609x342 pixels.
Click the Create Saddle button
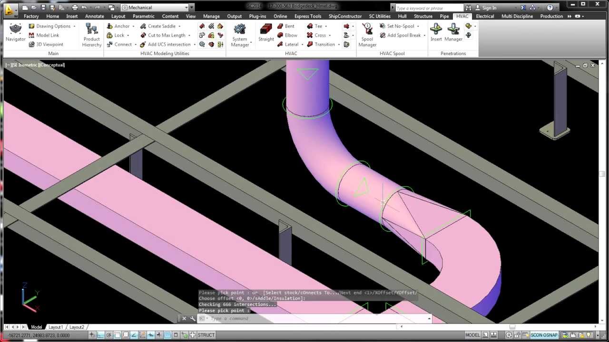coord(158,26)
